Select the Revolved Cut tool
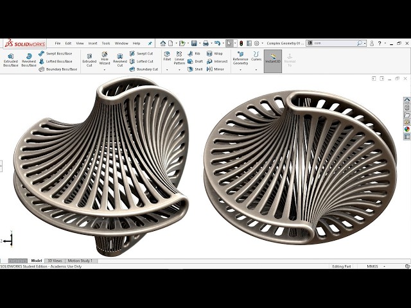 click(x=120, y=60)
